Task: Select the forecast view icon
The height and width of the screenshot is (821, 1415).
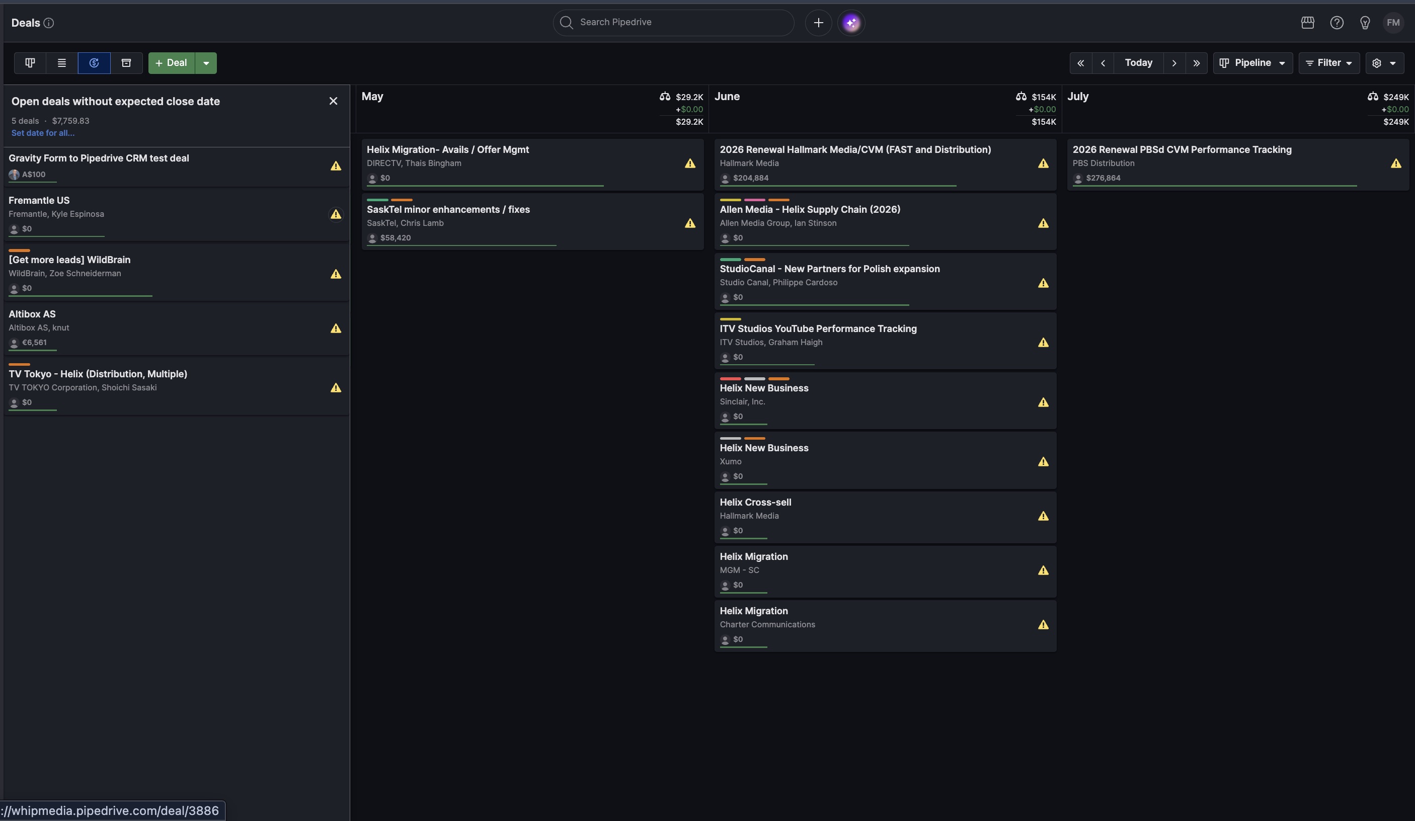Action: (x=94, y=63)
